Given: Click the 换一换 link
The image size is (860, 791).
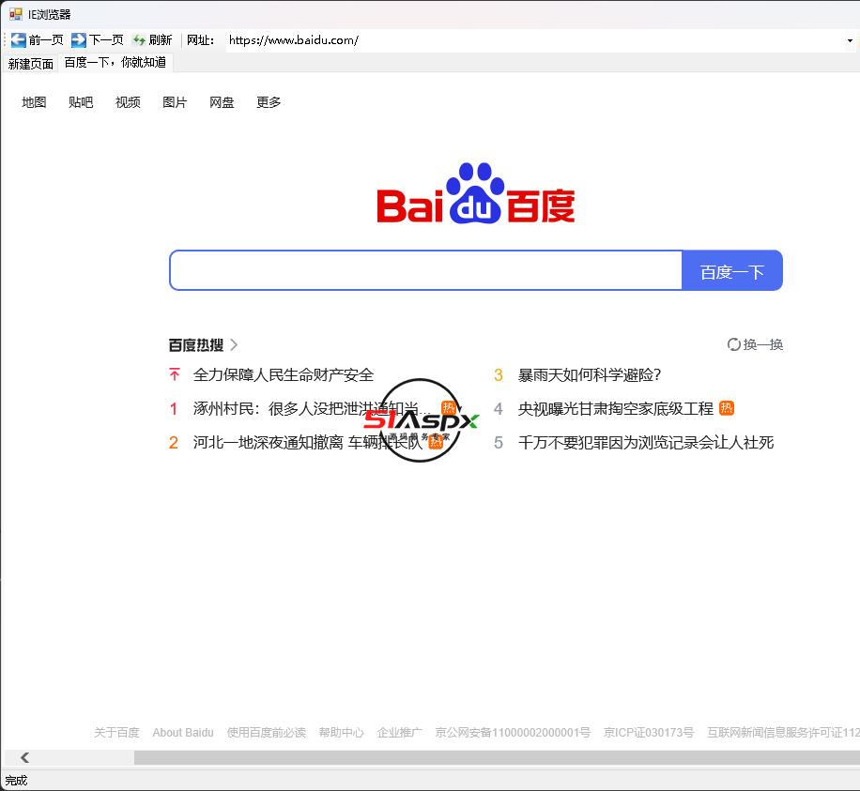Looking at the screenshot, I should coord(763,344).
